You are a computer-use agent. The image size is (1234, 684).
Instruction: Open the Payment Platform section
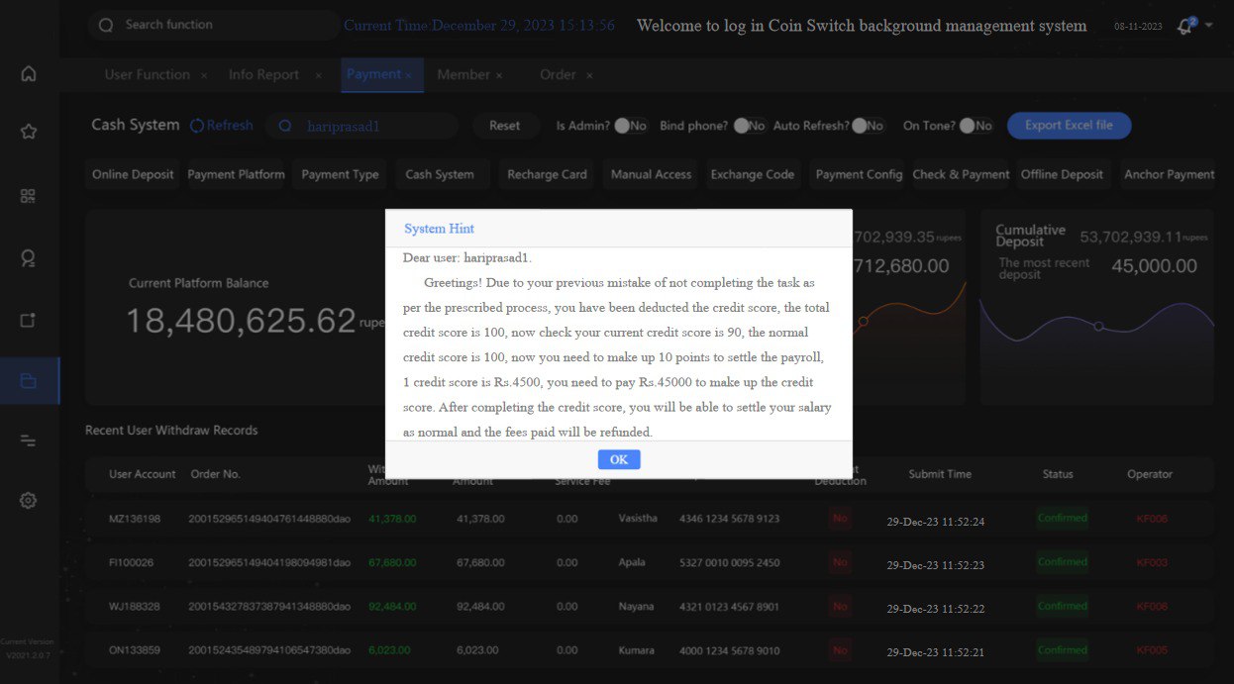coord(236,174)
